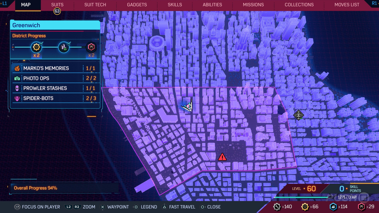Click the Spider-Bots spider icon
Screen dimensions: 379x213
pyautogui.click(x=17, y=98)
